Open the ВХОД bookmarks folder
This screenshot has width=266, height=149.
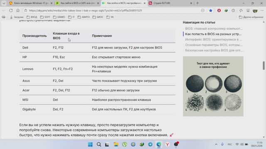32,17
